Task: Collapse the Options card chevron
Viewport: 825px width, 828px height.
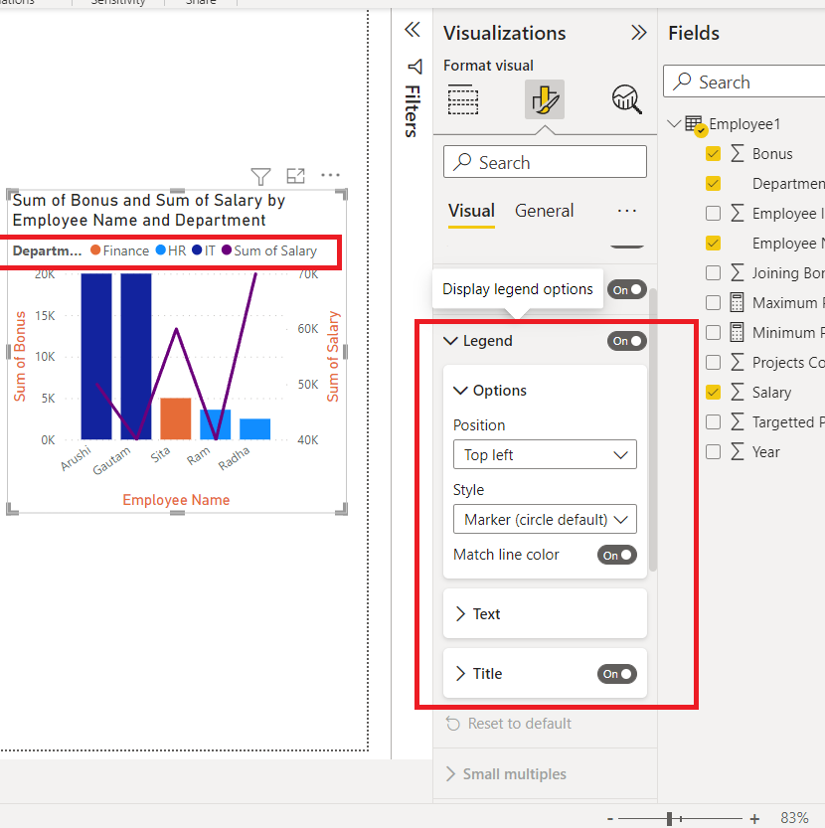Action: coord(460,391)
